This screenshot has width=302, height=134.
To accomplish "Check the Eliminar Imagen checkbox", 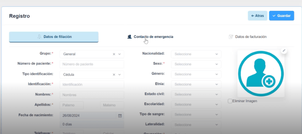I will click(x=230, y=101).
